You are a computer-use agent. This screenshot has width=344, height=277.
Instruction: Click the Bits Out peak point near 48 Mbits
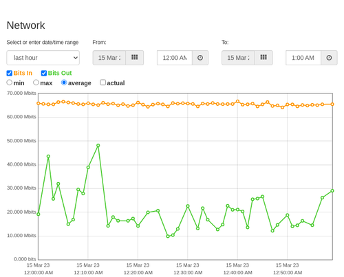click(98, 146)
